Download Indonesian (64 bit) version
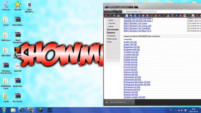This screenshot has height=113, width=201. (132, 79)
